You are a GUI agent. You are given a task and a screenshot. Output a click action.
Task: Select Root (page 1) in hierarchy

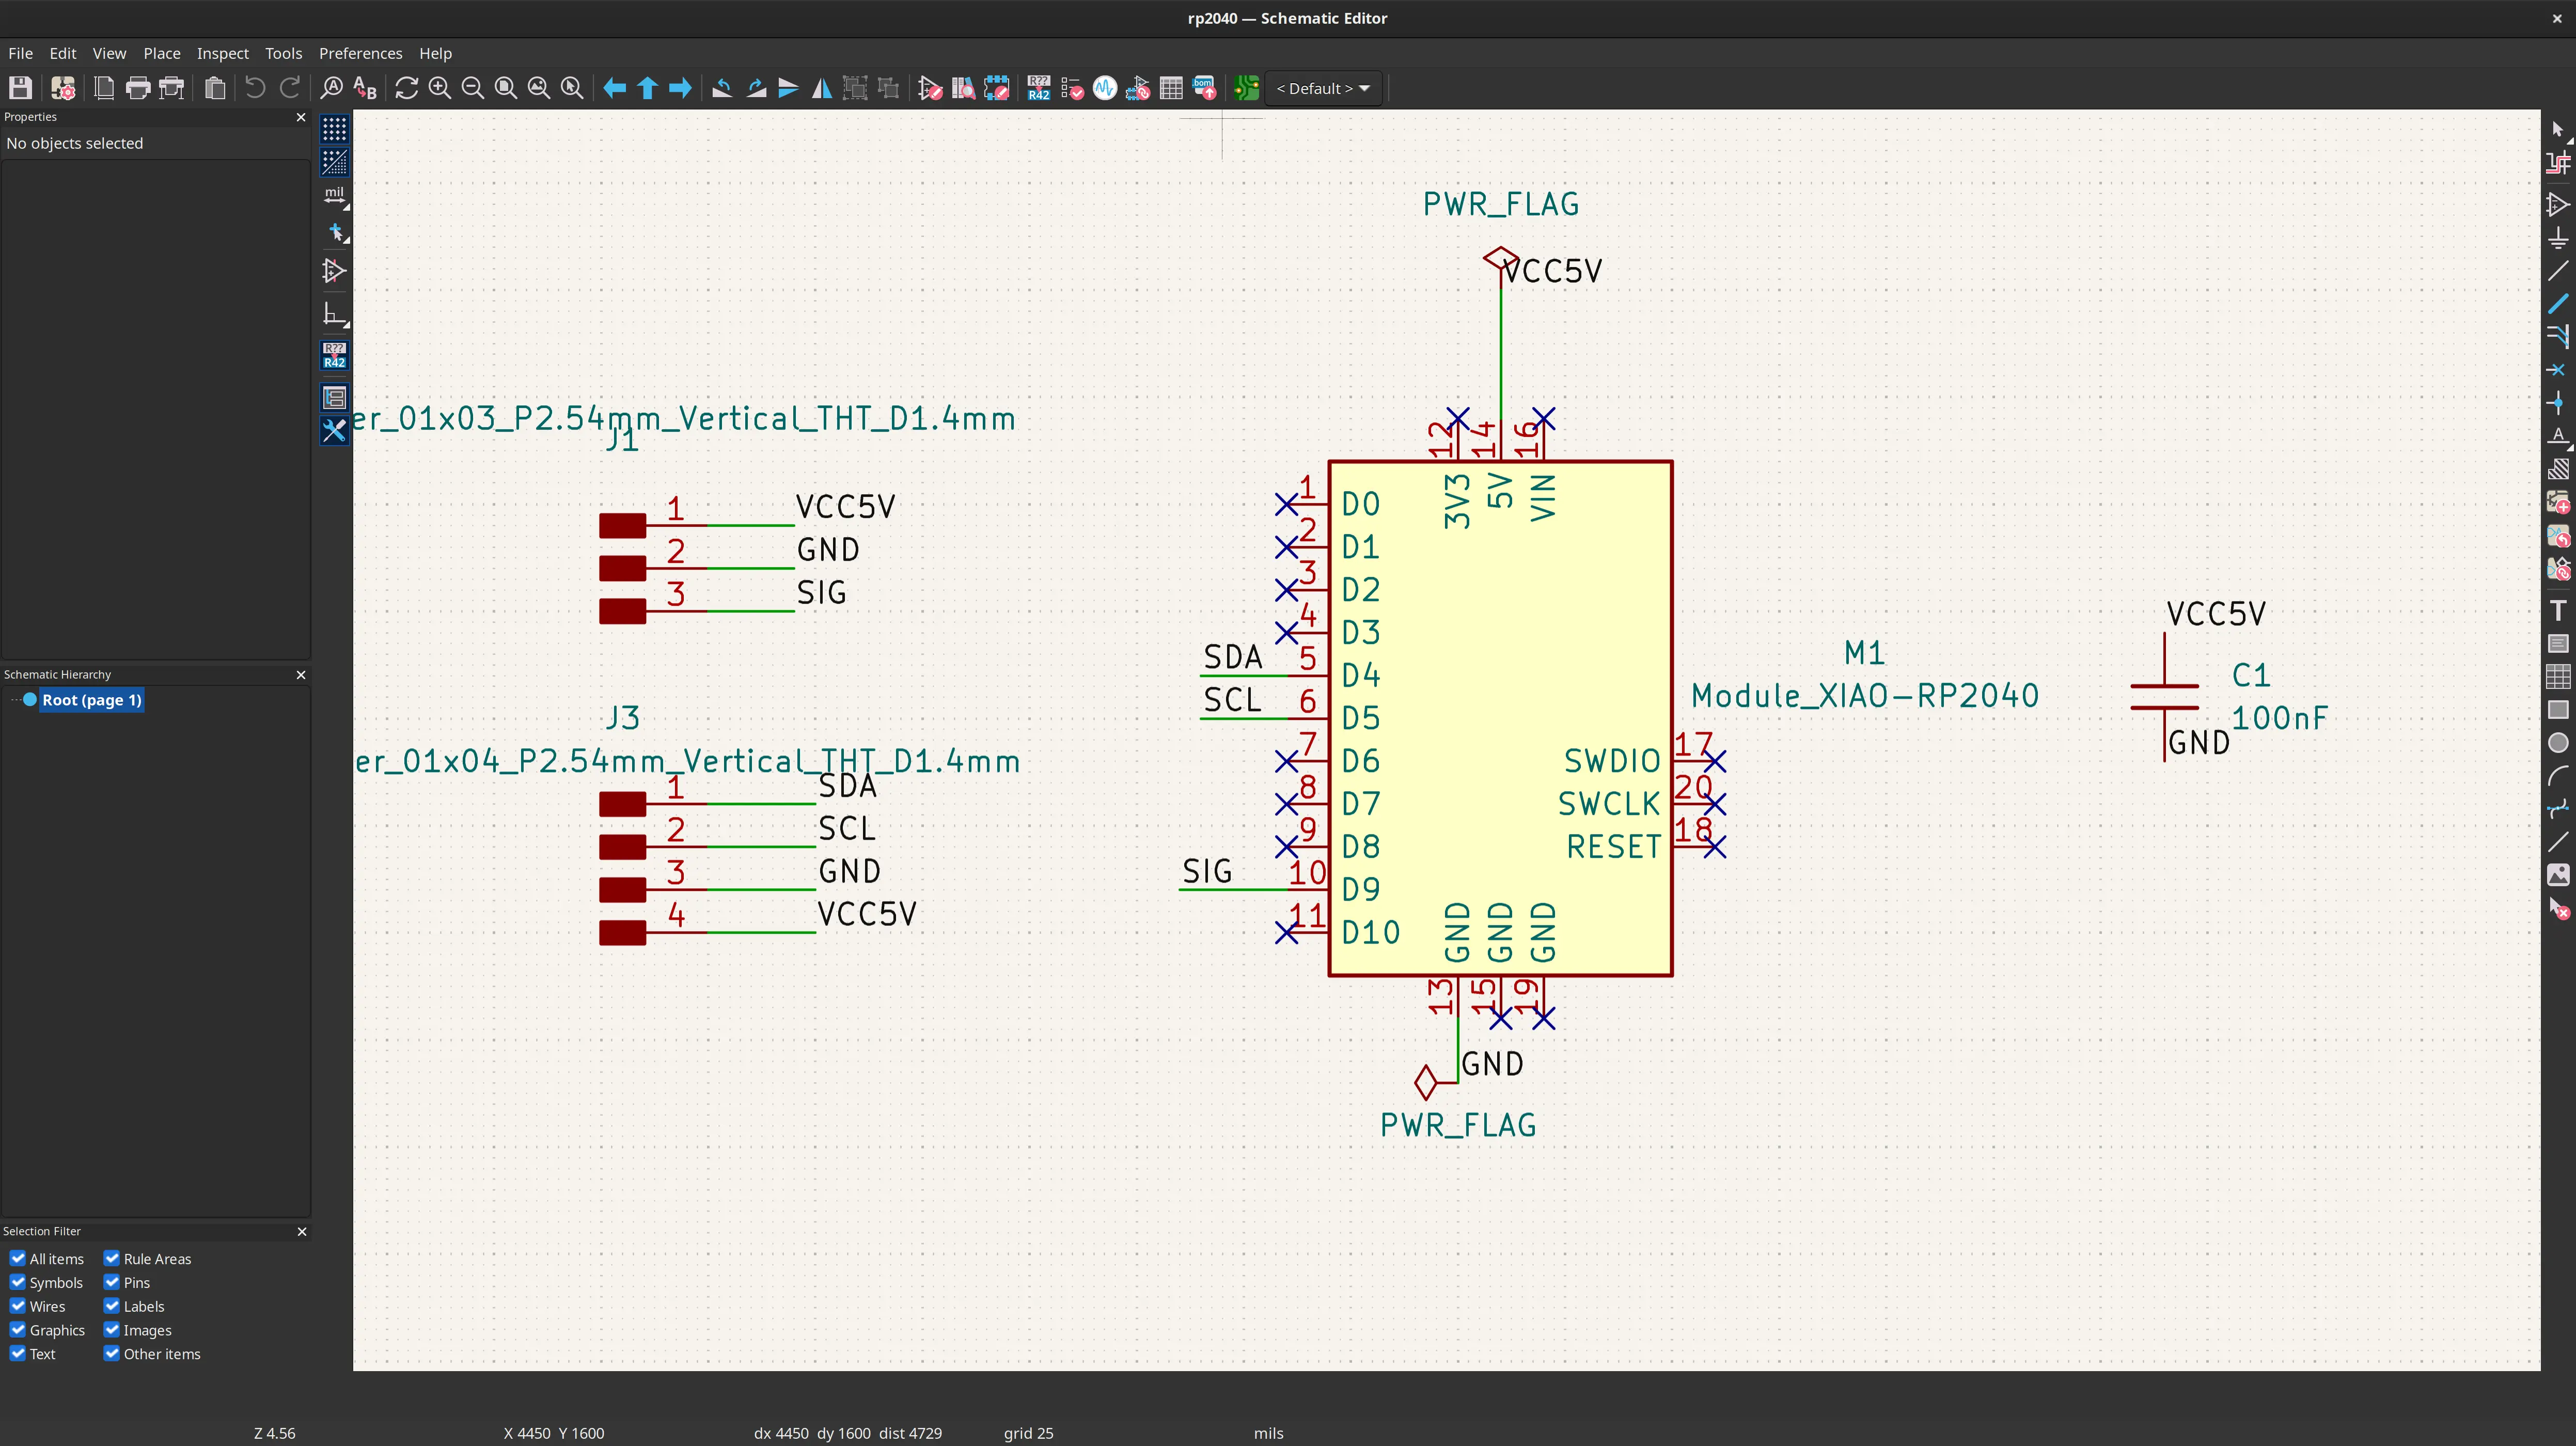91,700
